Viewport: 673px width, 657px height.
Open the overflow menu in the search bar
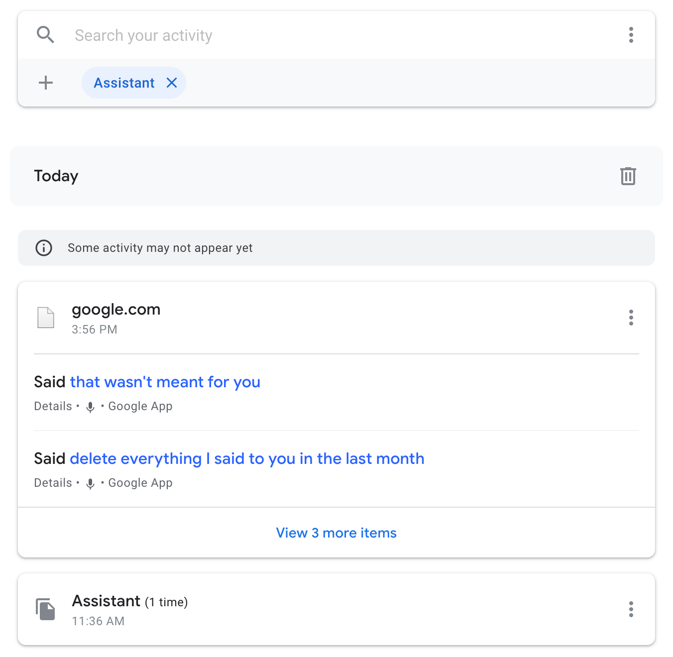pos(631,35)
